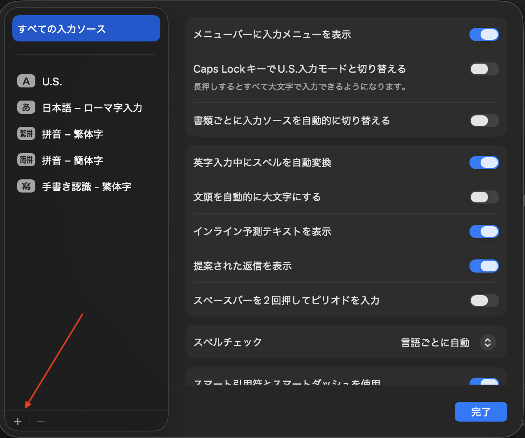The height and width of the screenshot is (438, 525).
Task: Select すべての入力ソース in the sidebar
Action: pos(86,29)
